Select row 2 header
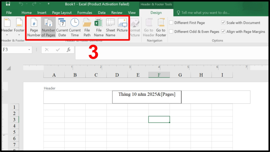270x152 pixels. coord(14,113)
